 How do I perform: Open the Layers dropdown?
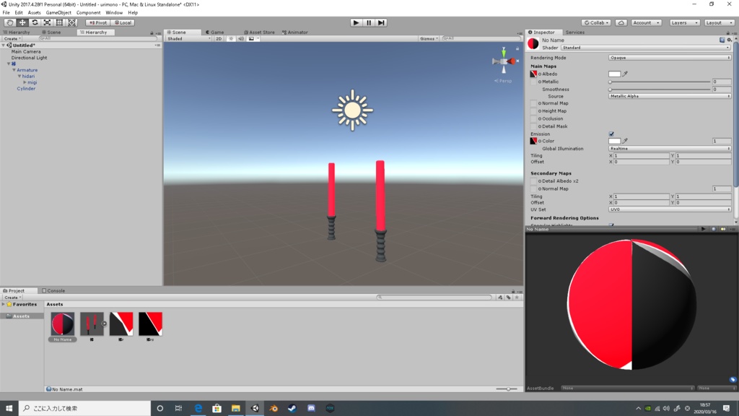click(x=684, y=22)
